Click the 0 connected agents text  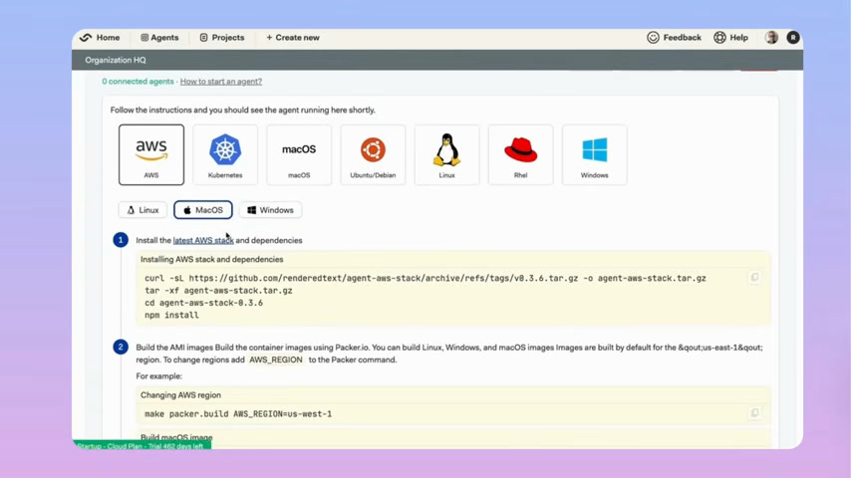pos(138,82)
